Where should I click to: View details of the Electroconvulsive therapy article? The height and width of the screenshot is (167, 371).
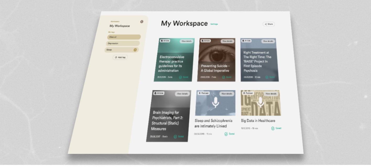click(186, 41)
